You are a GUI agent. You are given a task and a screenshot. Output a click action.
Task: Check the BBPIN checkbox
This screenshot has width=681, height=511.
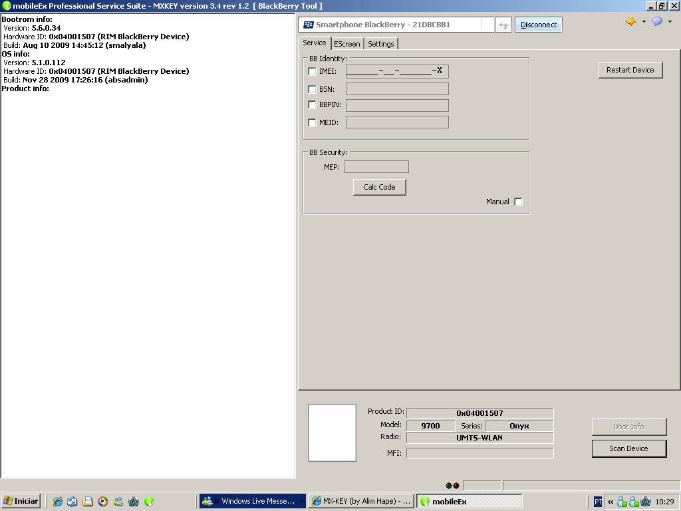pyautogui.click(x=312, y=105)
